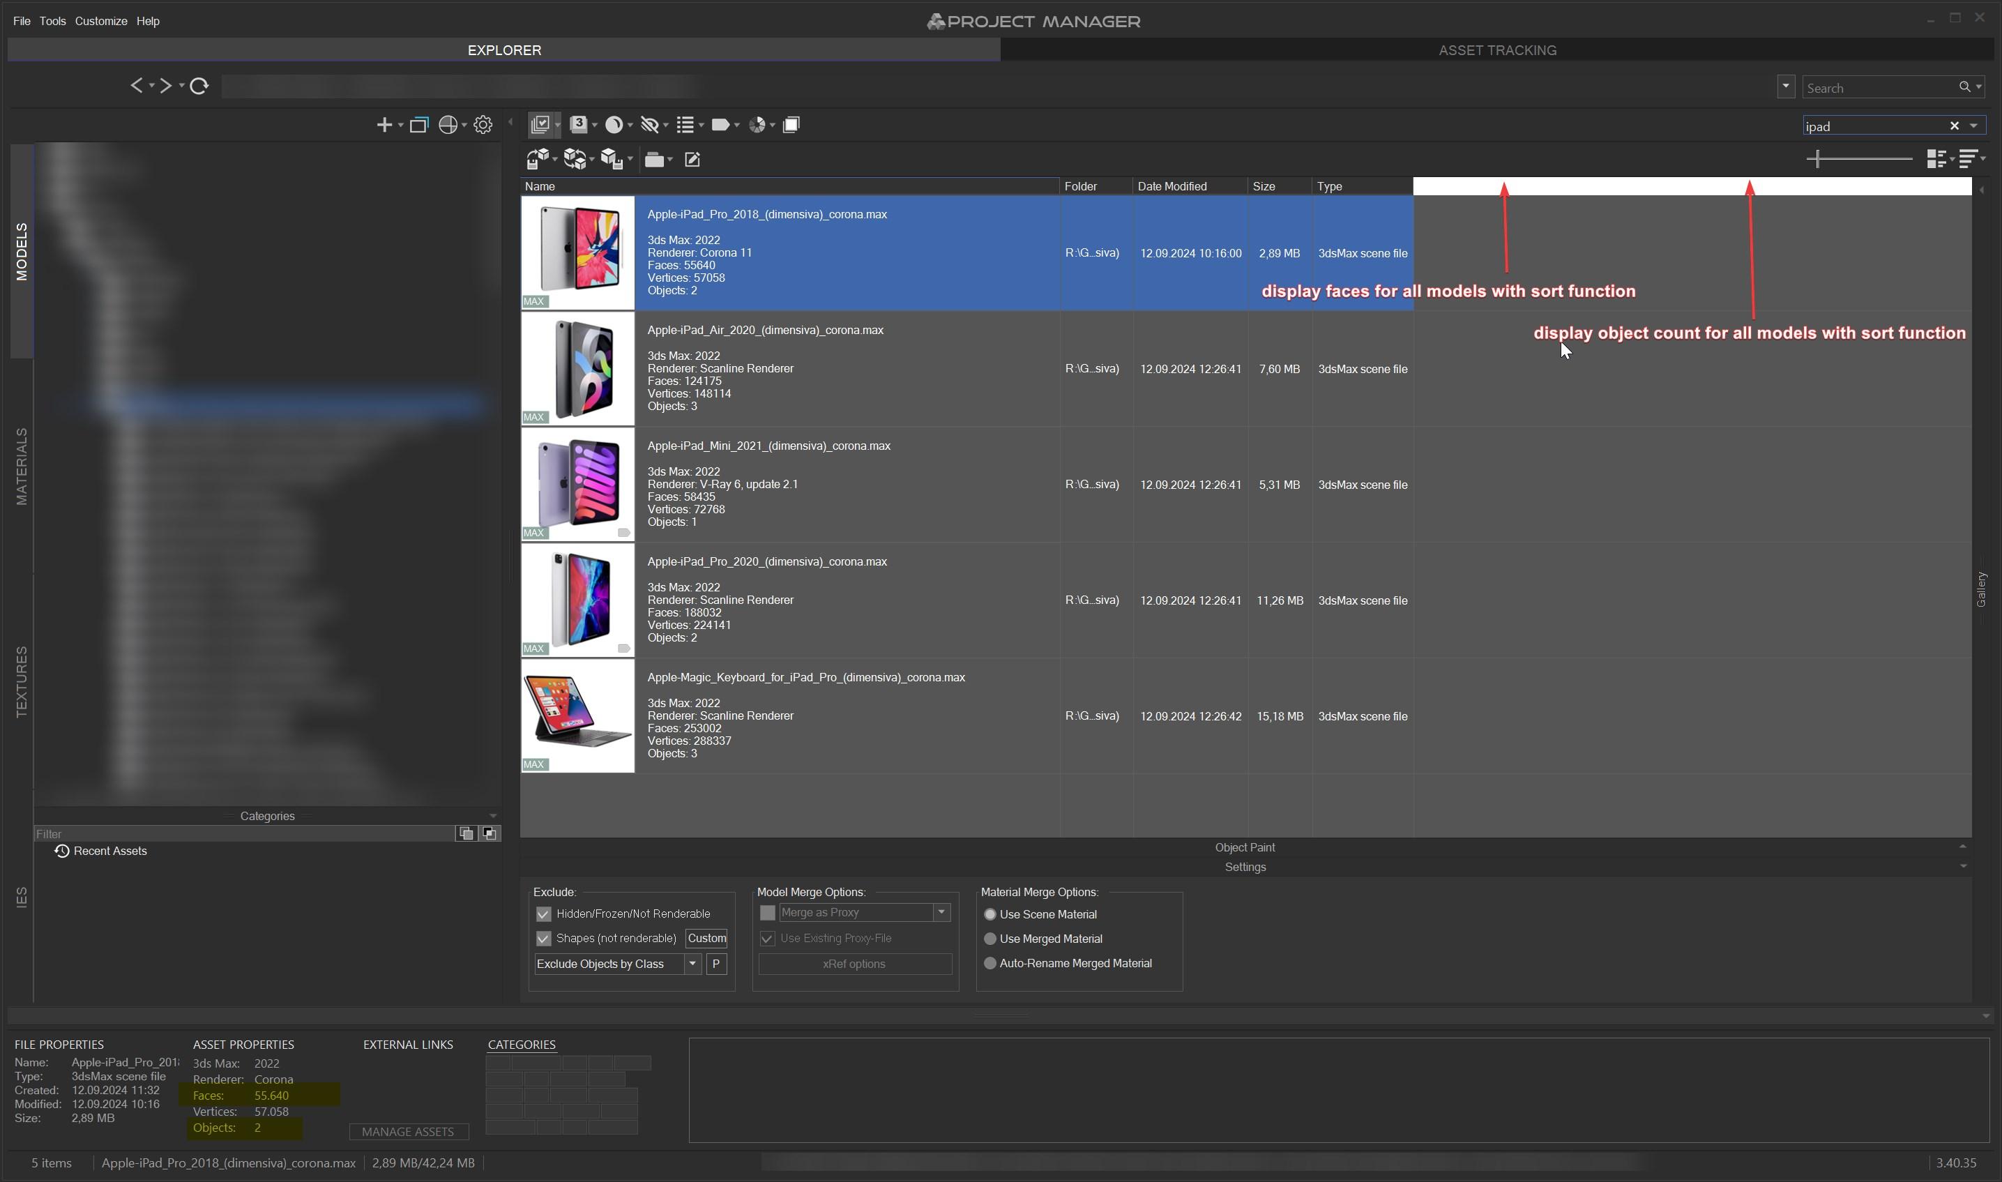The image size is (2002, 1182).
Task: Clear the ipad filter with the X
Action: tap(1954, 126)
